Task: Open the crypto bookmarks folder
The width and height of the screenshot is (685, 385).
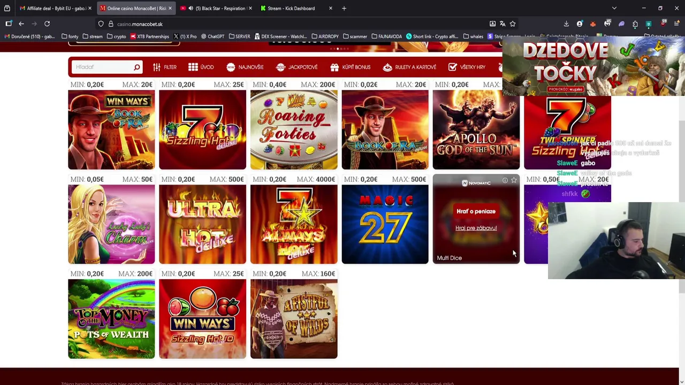Action: (x=116, y=36)
